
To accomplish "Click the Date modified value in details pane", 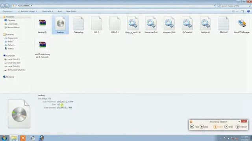I will coord(65,102).
